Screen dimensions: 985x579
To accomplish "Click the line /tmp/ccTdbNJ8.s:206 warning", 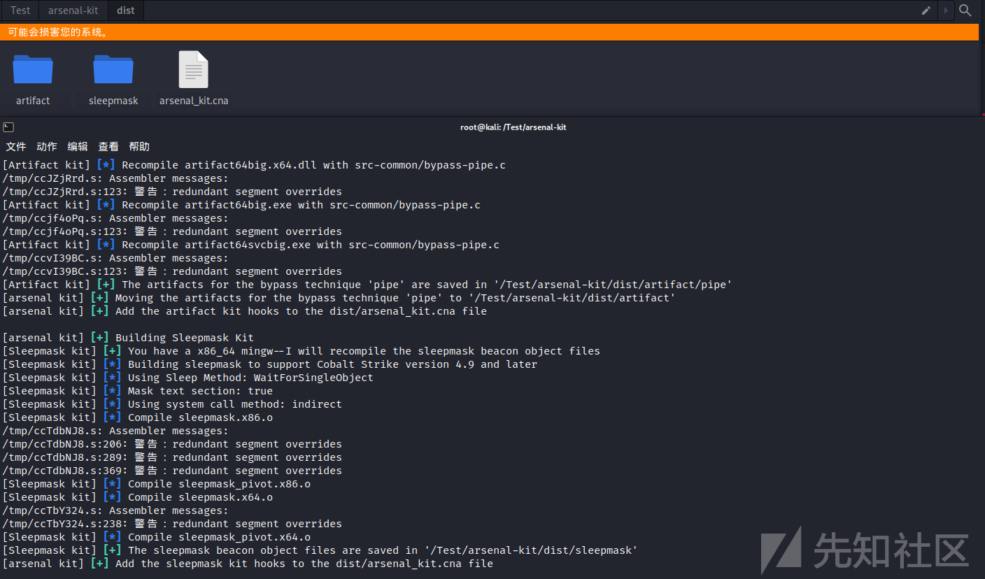I will click(172, 444).
